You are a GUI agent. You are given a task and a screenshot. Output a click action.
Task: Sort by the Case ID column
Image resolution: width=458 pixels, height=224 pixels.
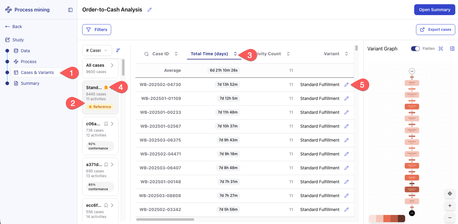pos(176,54)
